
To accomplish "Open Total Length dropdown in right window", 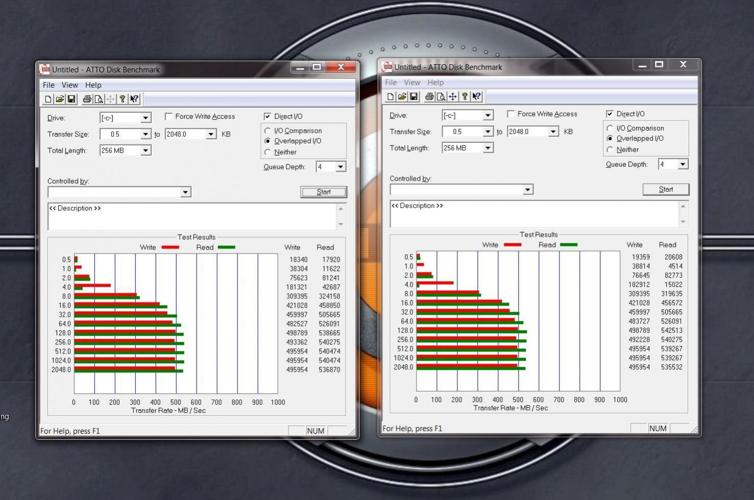I will (488, 148).
